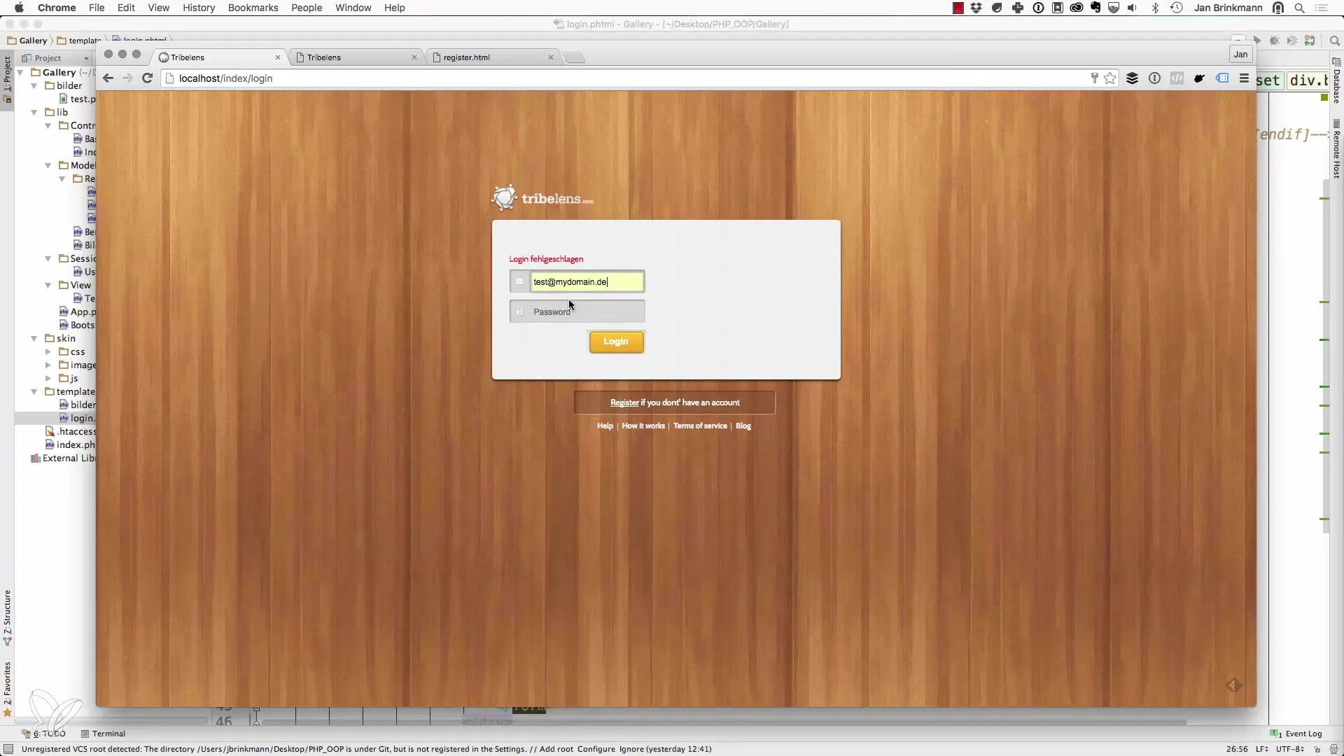Select index.php in project tree
1344x756 pixels.
[75, 445]
